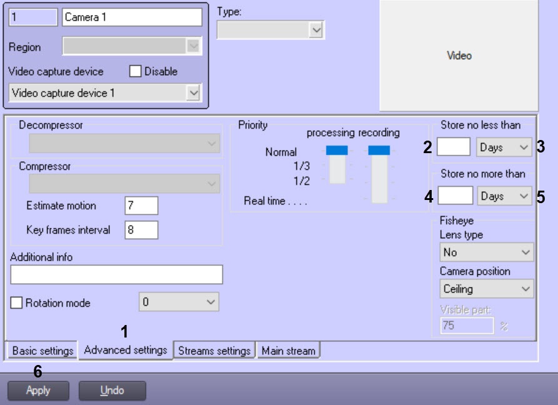The height and width of the screenshot is (405, 558).
Task: Click the Additional info text field
Action: [116, 274]
